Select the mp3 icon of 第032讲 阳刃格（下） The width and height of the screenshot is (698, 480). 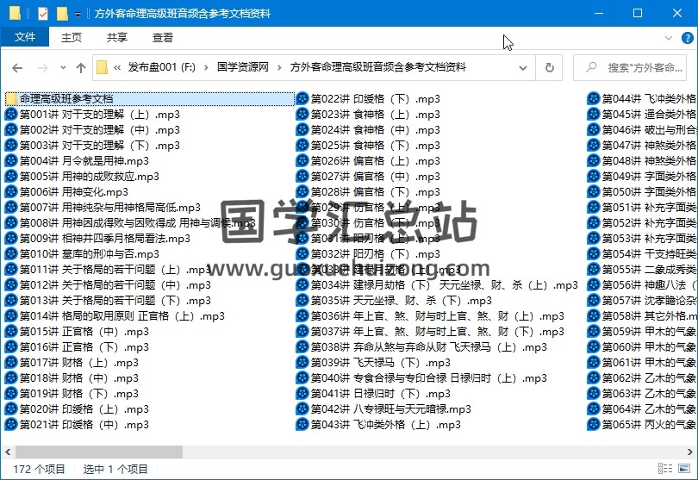tap(302, 254)
